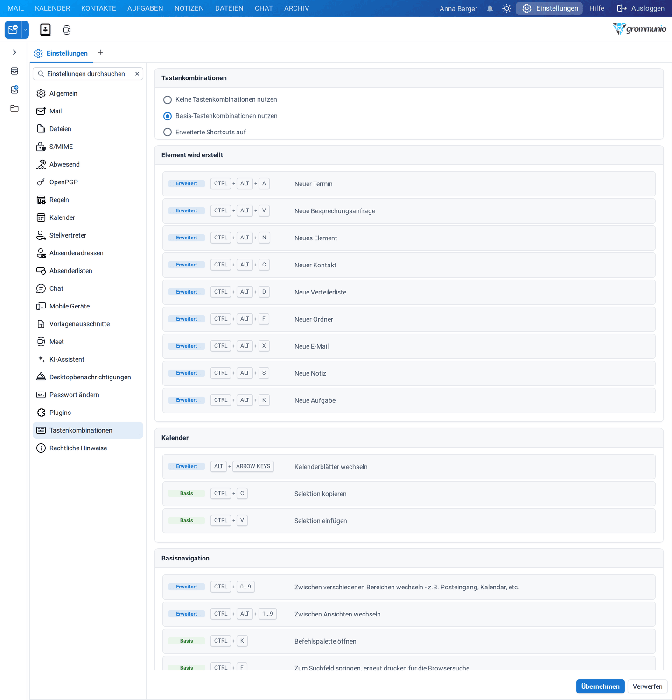The width and height of the screenshot is (672, 700).
Task: Open Desktopbenachrichtigungen settings category
Action: 88,377
